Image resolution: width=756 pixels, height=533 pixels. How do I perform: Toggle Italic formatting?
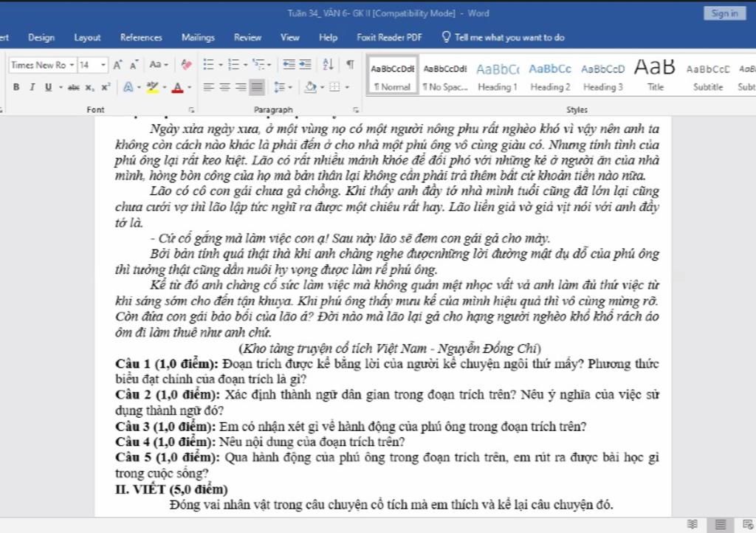coord(32,87)
